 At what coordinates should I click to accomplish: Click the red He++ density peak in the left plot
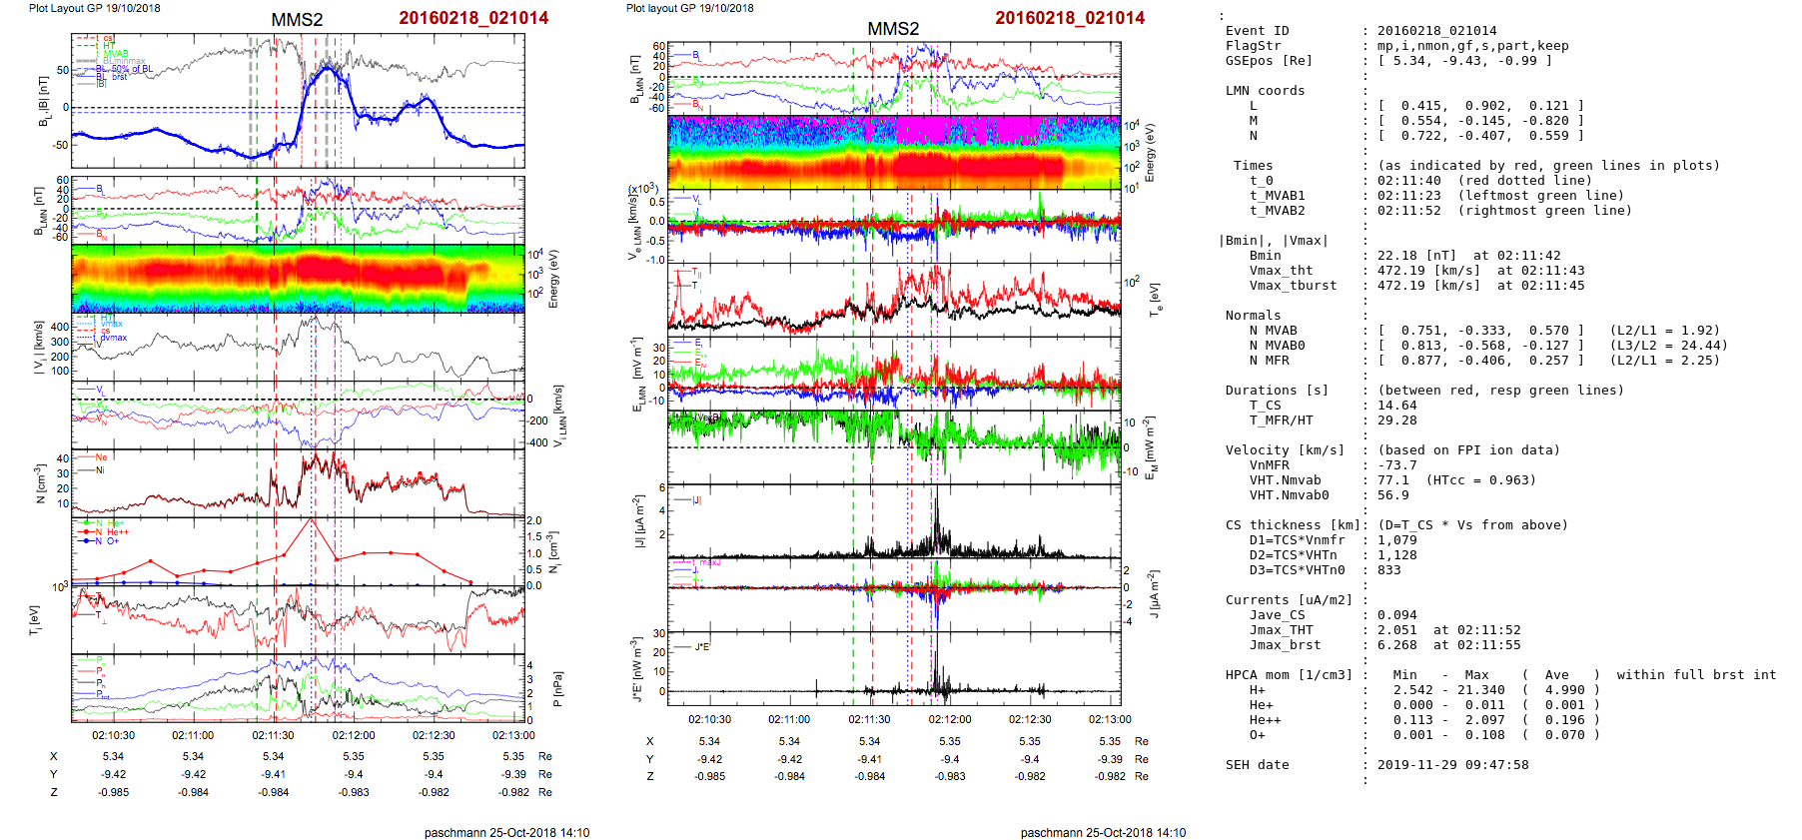[x=312, y=520]
